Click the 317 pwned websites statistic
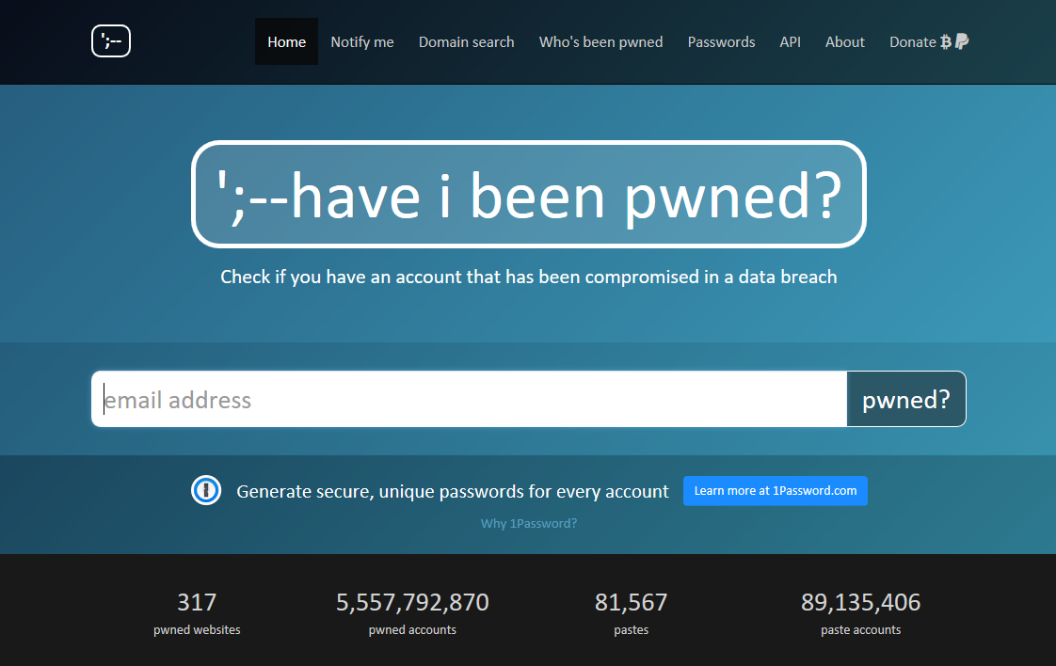1056x666 pixels. (197, 612)
